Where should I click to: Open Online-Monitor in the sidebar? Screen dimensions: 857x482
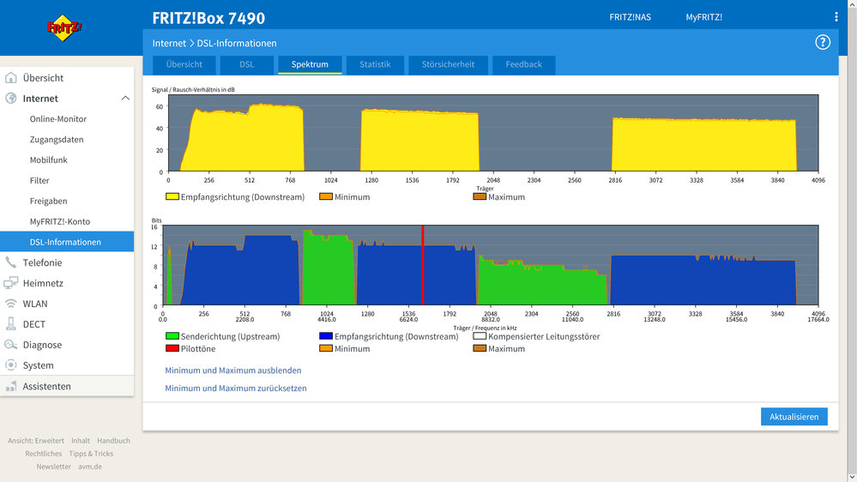pyautogui.click(x=58, y=119)
